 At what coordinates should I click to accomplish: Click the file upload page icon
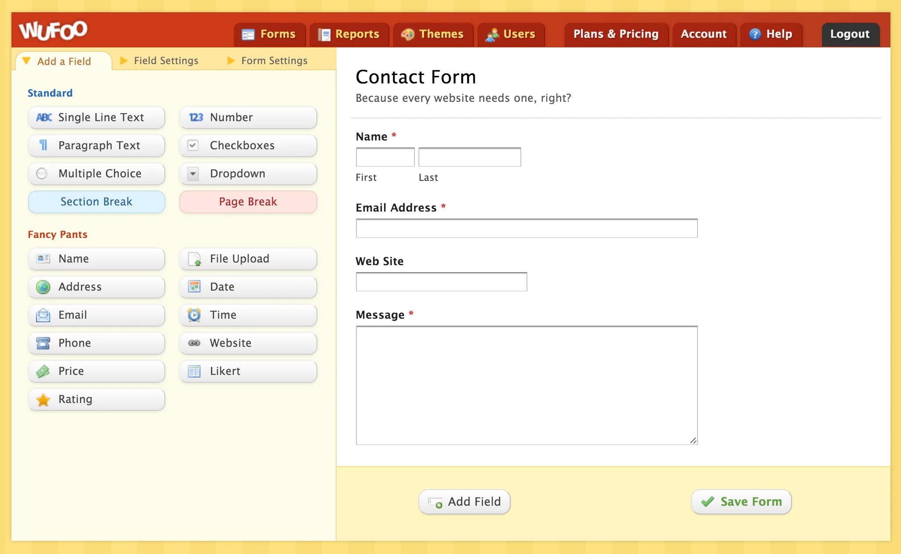[x=194, y=259]
